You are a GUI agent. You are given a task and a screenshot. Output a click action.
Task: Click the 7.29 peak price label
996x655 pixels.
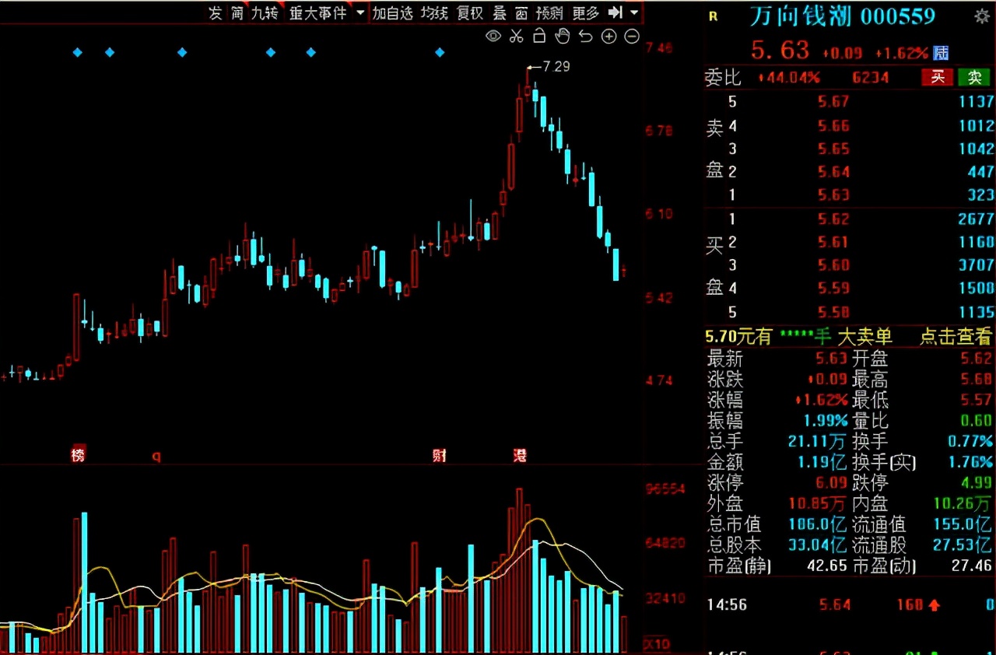[556, 67]
